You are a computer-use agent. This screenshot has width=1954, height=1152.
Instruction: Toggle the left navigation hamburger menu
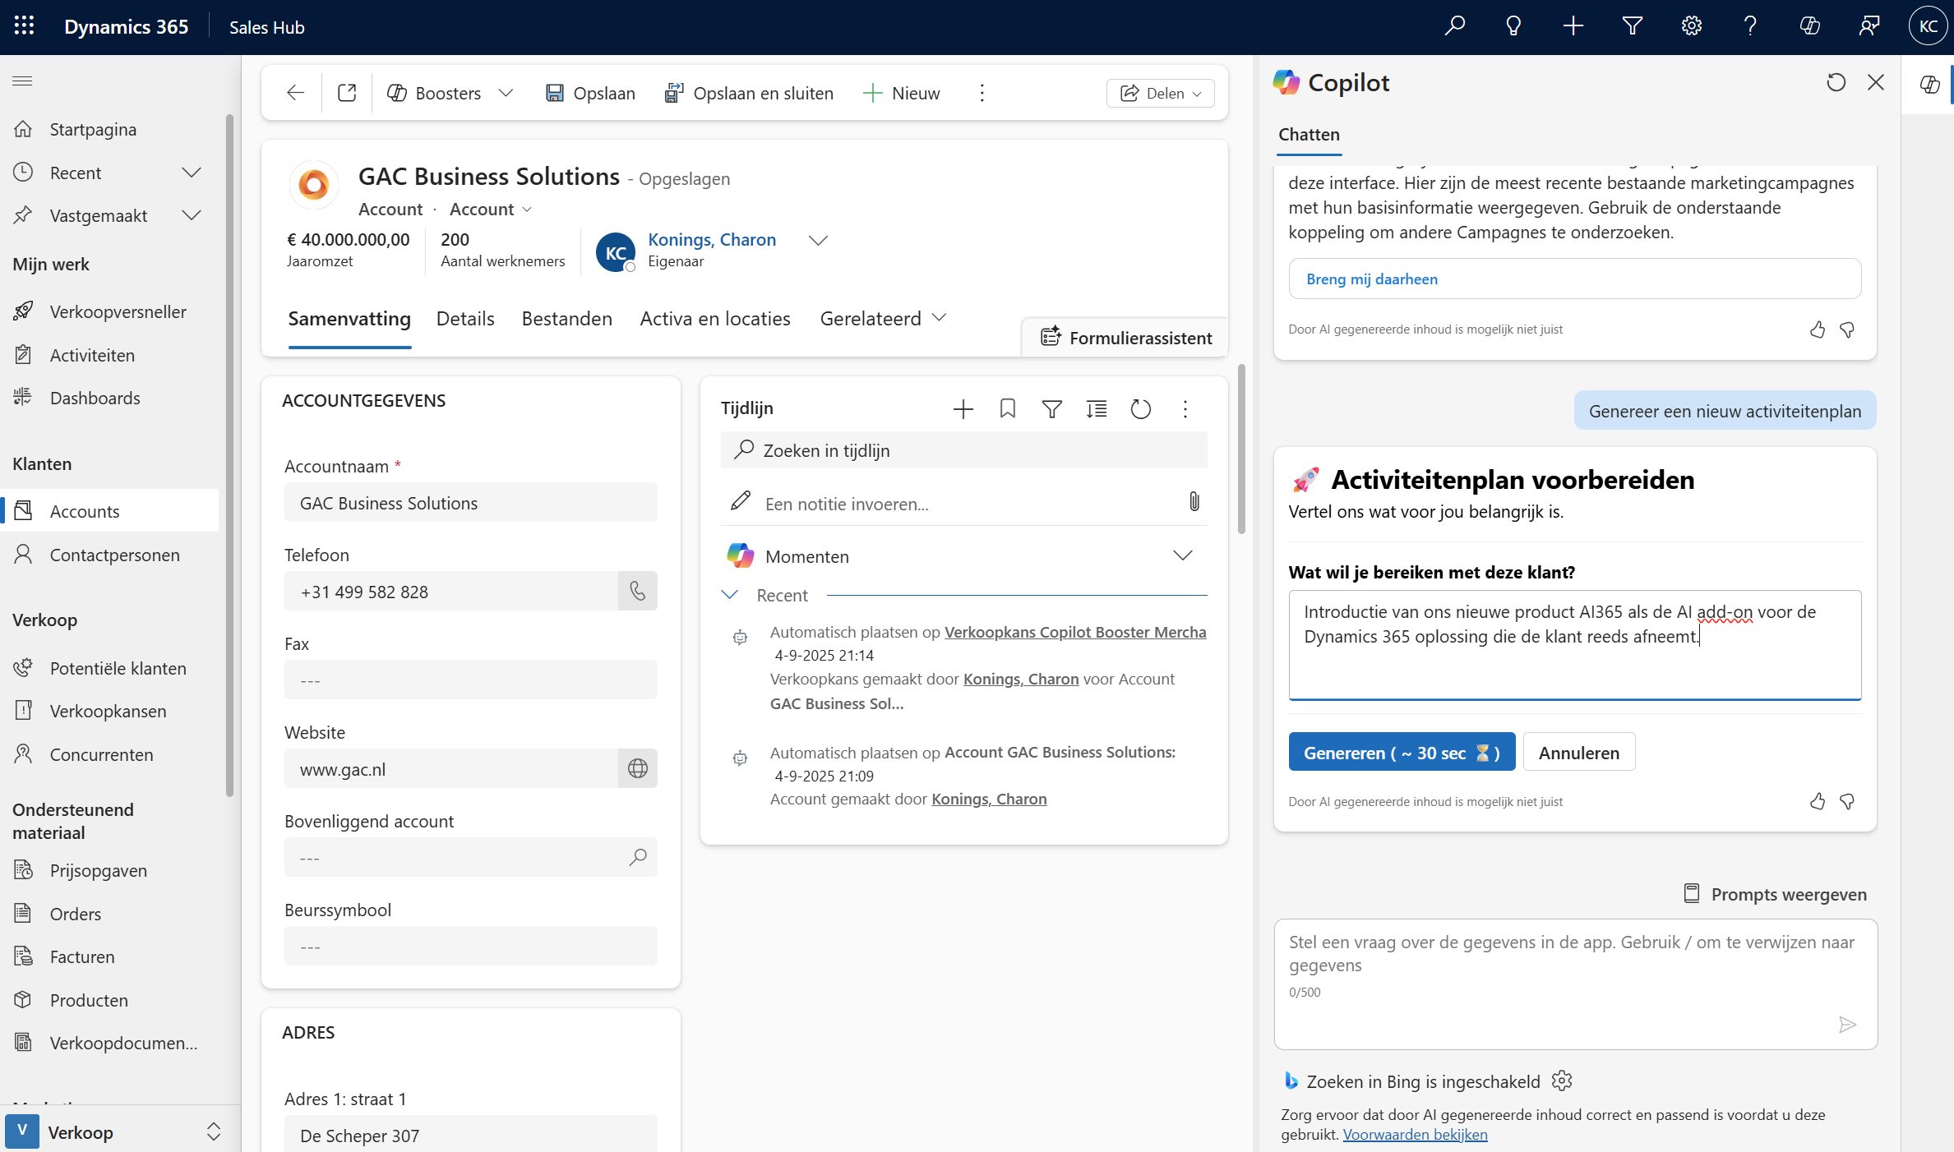pos(23,81)
